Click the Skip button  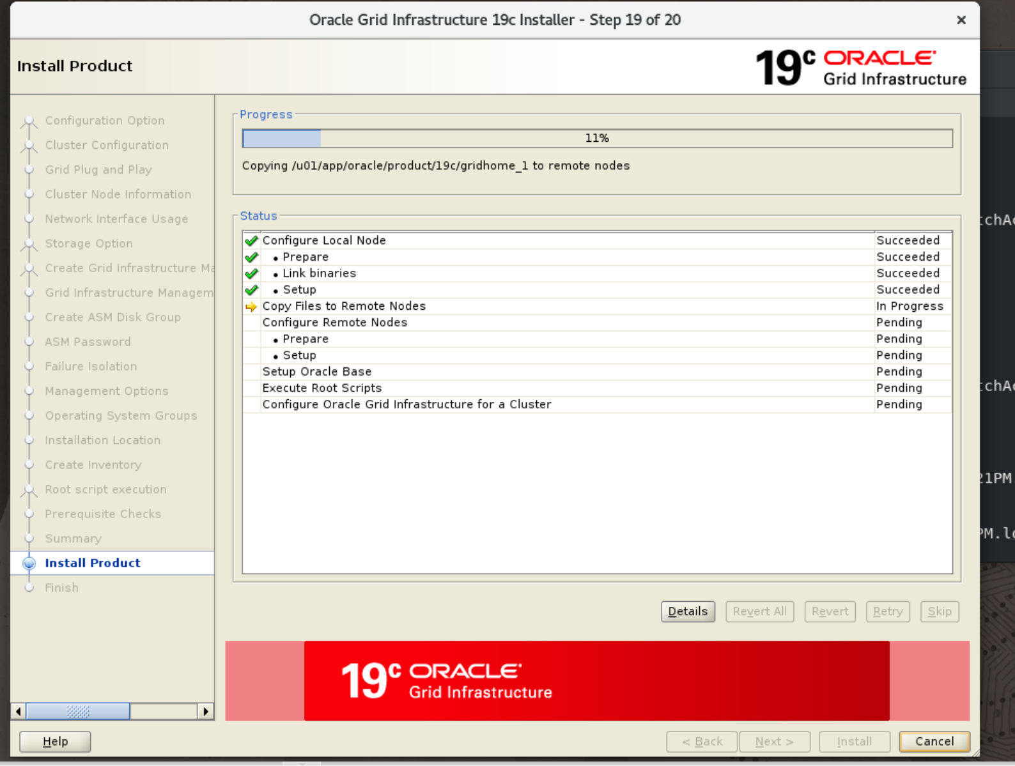pyautogui.click(x=940, y=611)
